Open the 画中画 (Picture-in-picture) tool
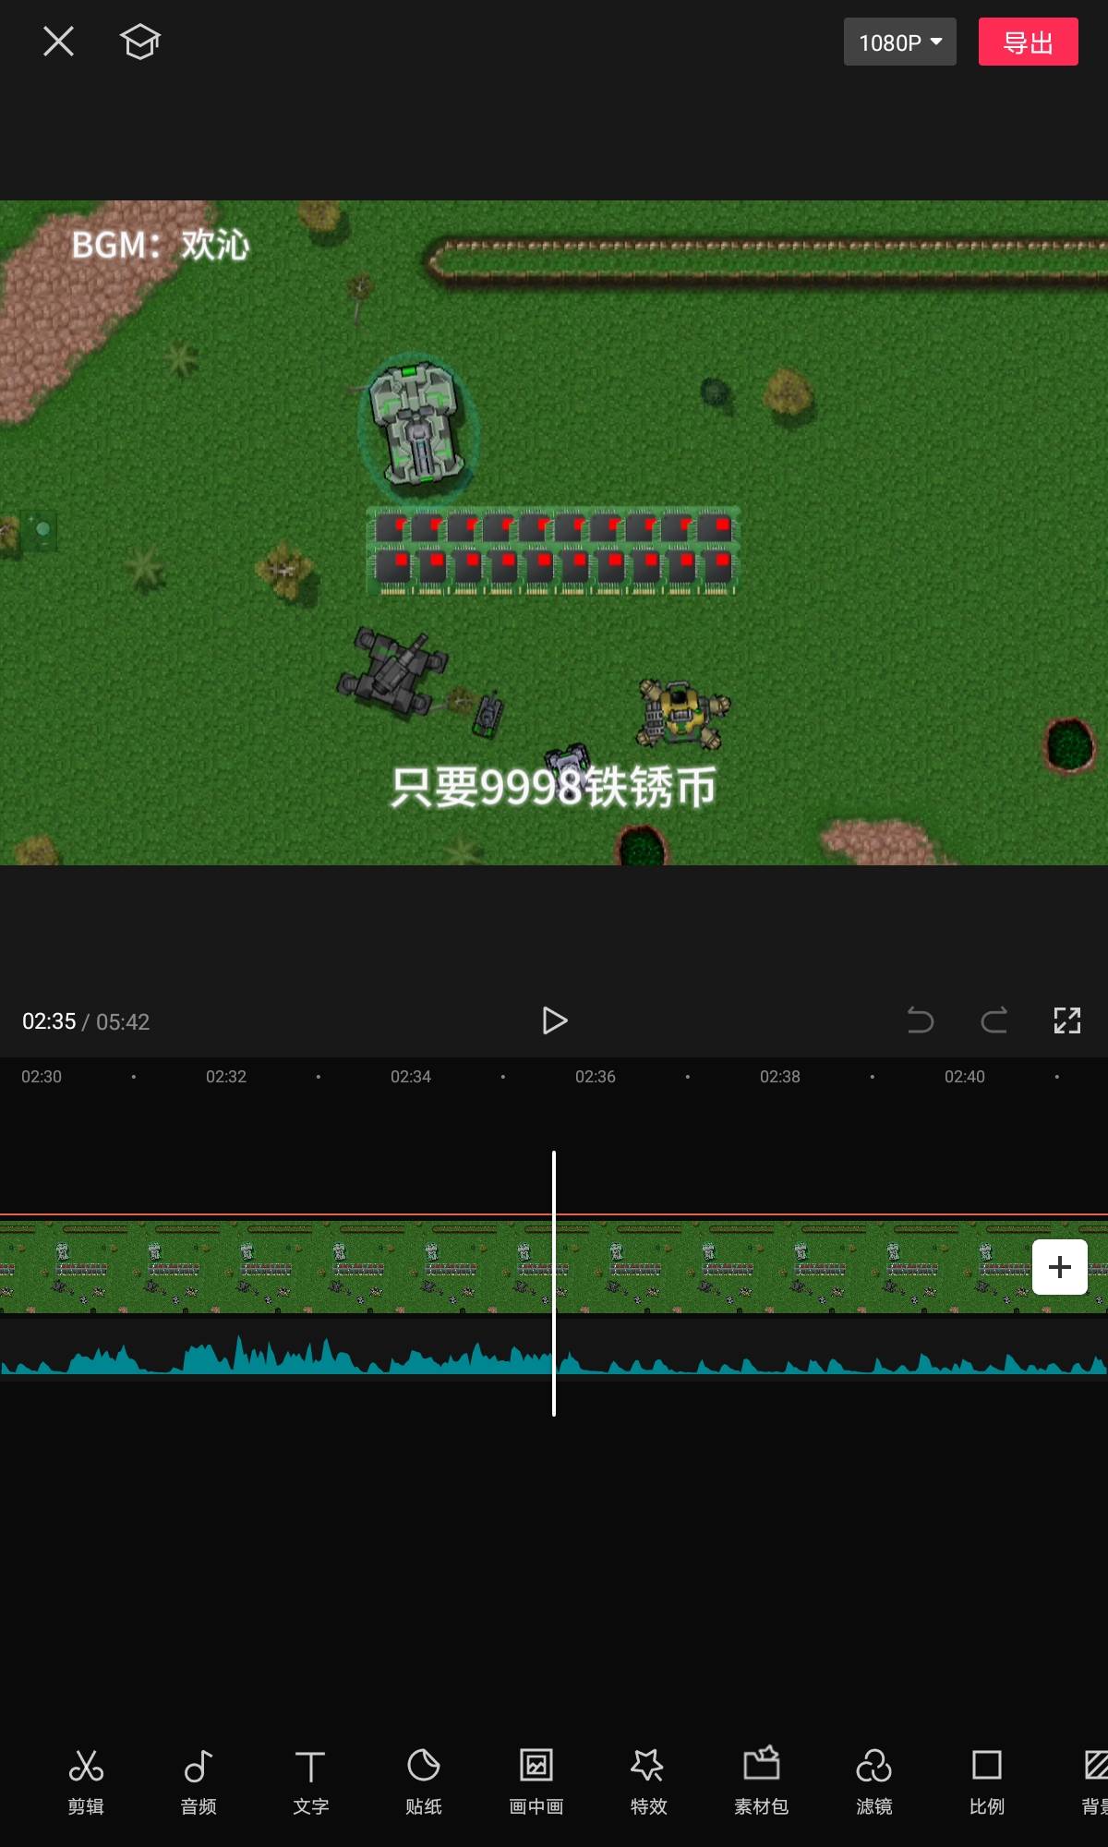Image resolution: width=1108 pixels, height=1847 pixels. 536,1781
